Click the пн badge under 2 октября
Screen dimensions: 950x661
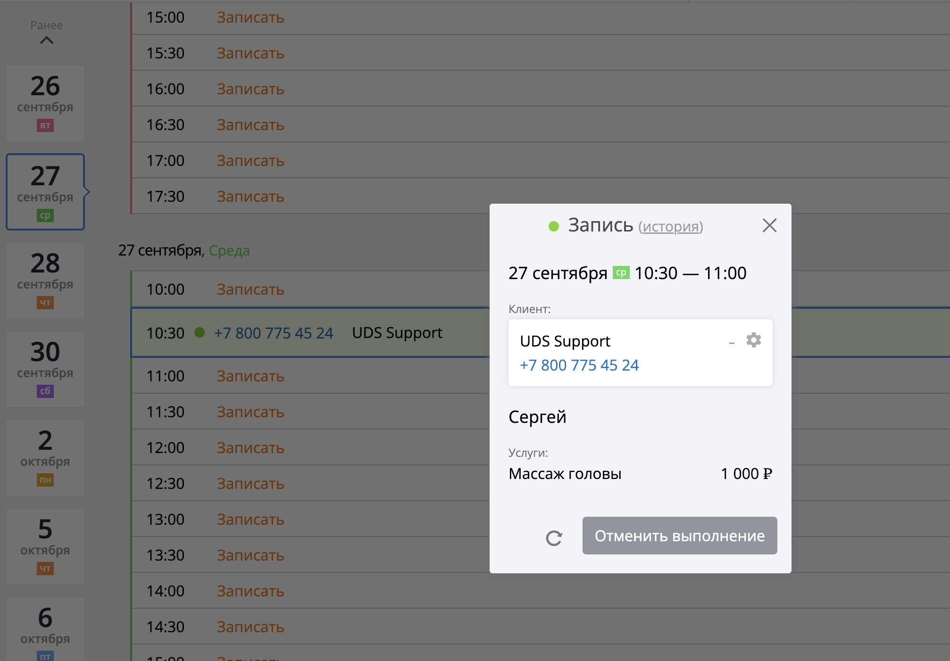pyautogui.click(x=45, y=480)
